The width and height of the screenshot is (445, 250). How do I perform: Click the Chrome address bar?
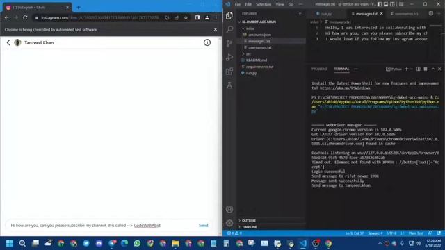point(100,17)
